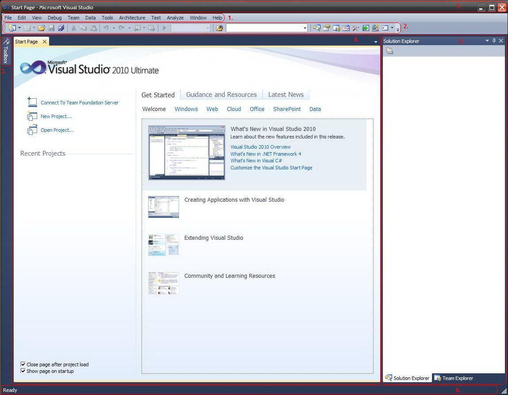Viewport: 508px width, 395px height.
Task: Click the Save All toolbar icon
Action: pos(61,28)
